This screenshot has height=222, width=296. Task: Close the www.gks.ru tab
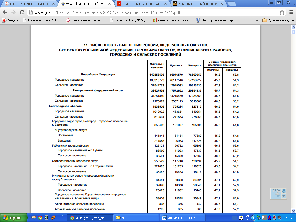tap(110, 4)
